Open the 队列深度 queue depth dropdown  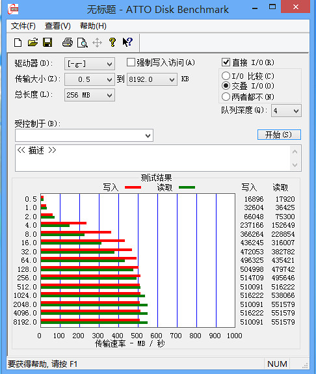(x=286, y=111)
